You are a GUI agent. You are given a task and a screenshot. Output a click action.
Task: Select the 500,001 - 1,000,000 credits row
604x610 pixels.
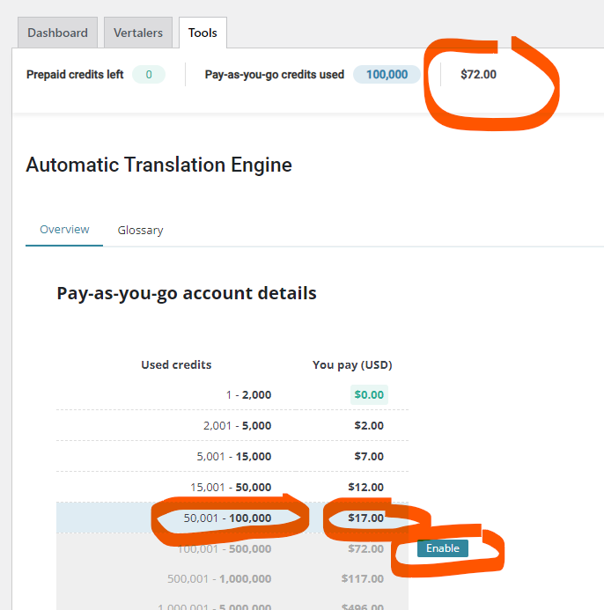tap(232, 579)
